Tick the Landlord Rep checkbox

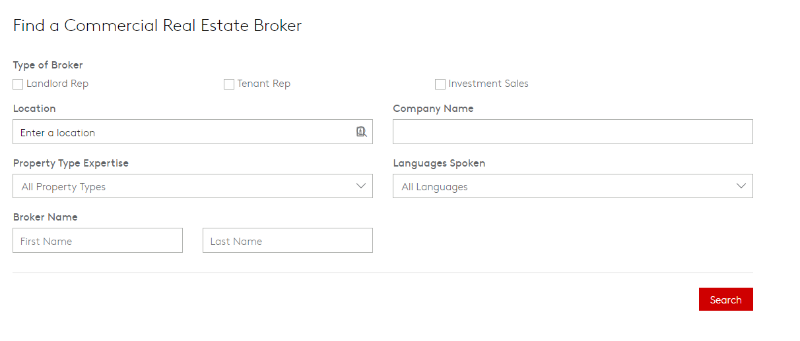[x=18, y=84]
